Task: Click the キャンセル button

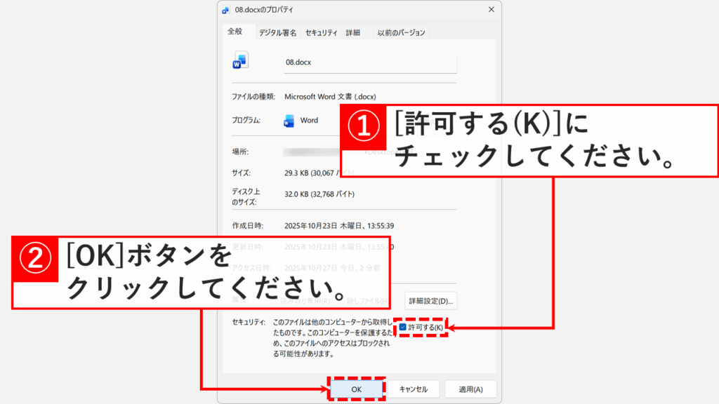Action: (x=414, y=389)
